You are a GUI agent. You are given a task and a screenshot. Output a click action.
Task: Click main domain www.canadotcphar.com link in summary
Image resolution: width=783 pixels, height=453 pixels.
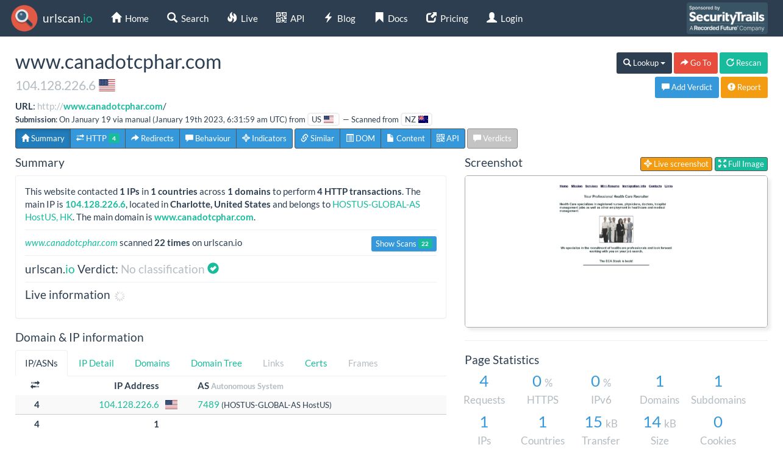coord(204,217)
